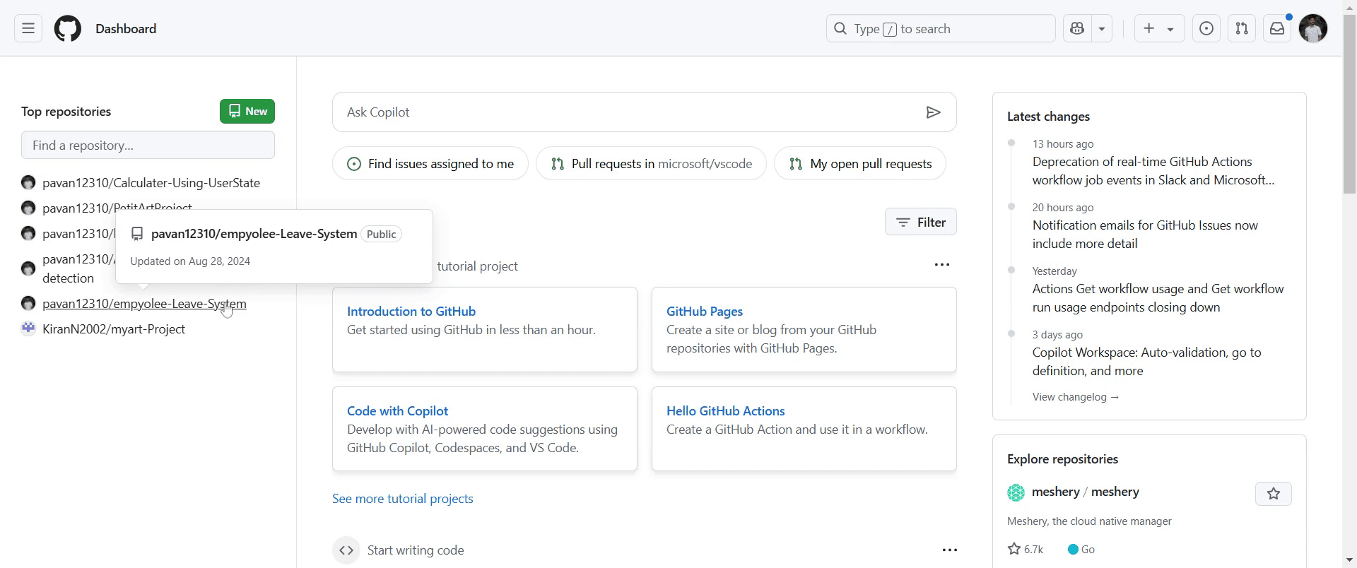Go to the GitHub logo homepage
The image size is (1357, 568).
tap(68, 29)
